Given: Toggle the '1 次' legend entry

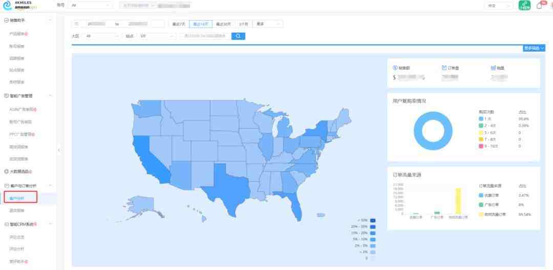Looking at the screenshot, I should coord(485,119).
